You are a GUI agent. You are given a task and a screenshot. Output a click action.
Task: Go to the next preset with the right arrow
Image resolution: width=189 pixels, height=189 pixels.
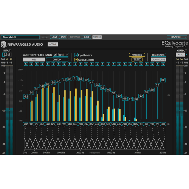pos(47,37)
